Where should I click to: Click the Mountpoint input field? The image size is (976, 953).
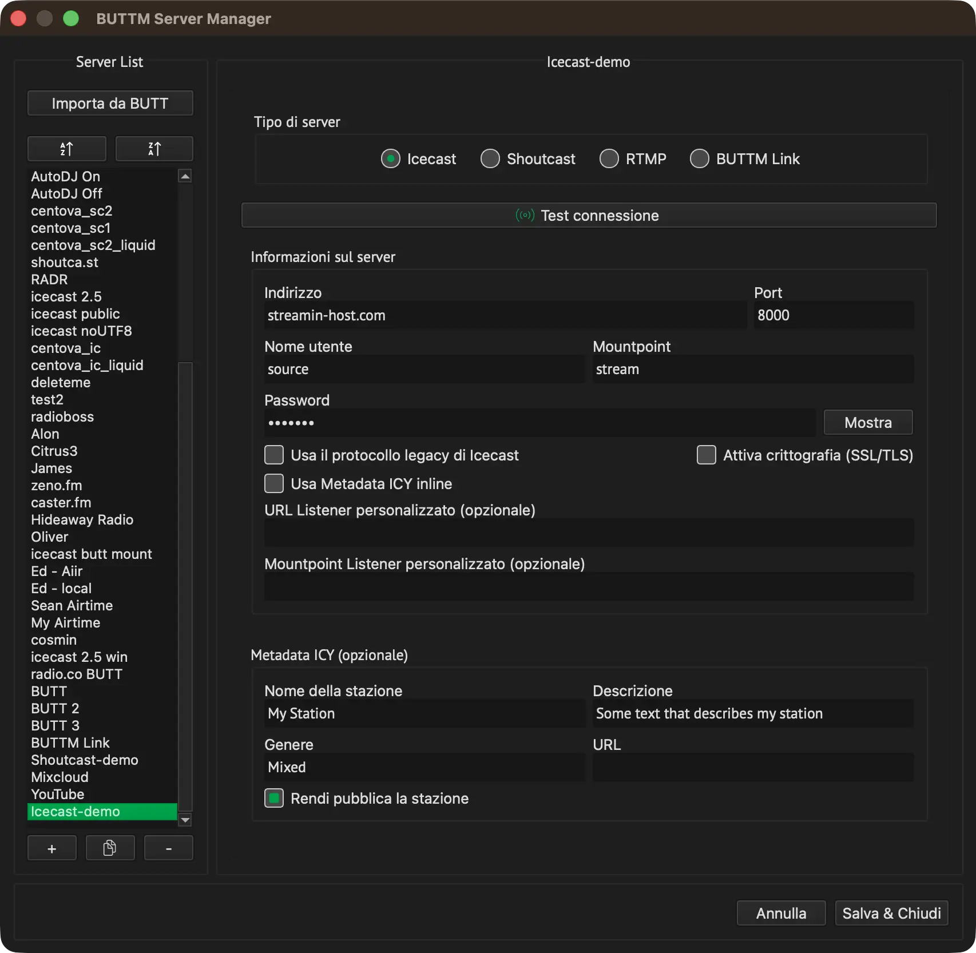coord(753,369)
